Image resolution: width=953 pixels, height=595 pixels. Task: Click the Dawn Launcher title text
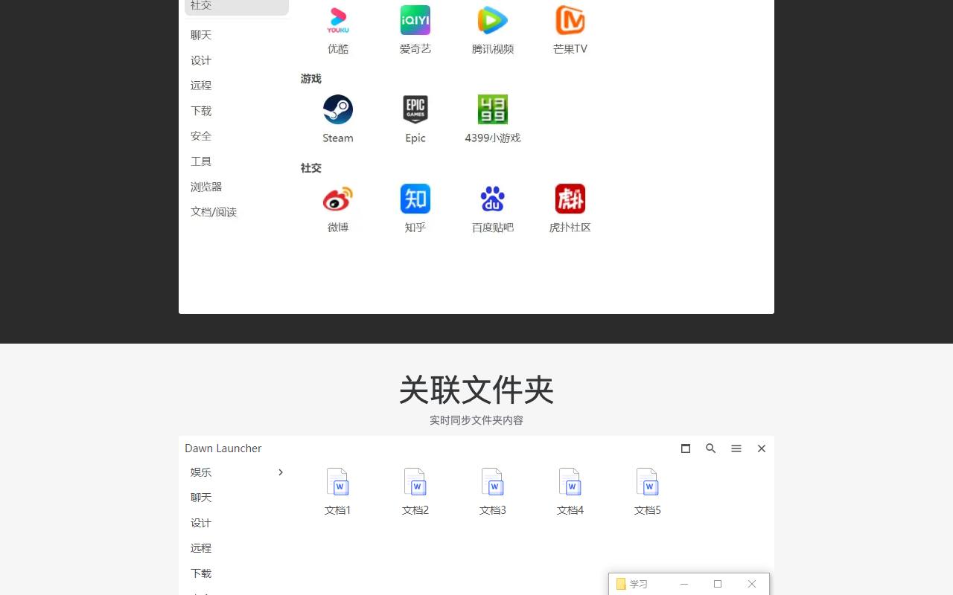coord(223,448)
